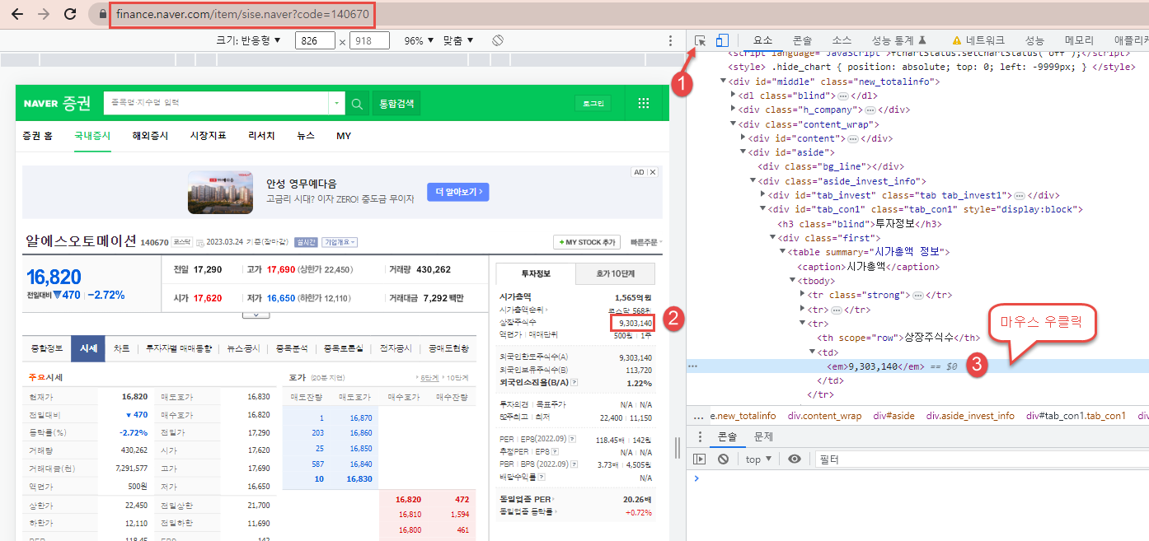Click the MY STOCK 추가 button
This screenshot has width=1149, height=541.
[586, 242]
